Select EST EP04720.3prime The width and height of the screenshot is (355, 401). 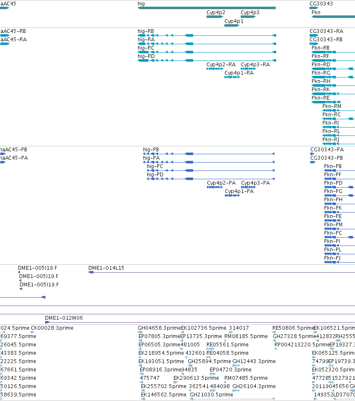(x=230, y=370)
